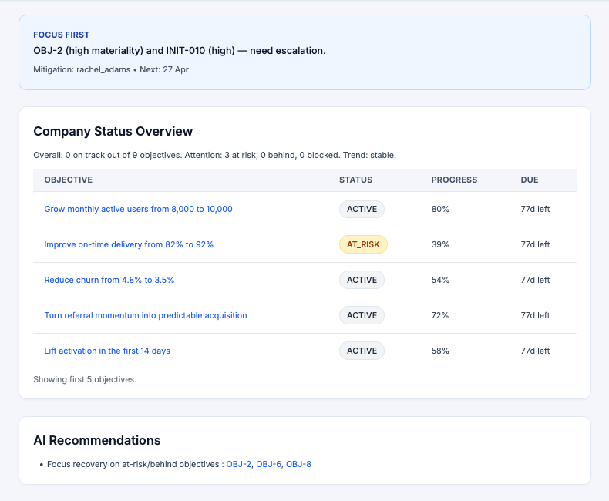Click the 39% progress value
Screen dimensions: 609x501
[440, 244]
